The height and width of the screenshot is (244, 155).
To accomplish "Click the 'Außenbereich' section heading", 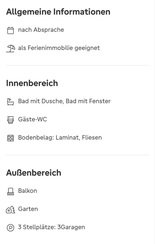I will (34, 173).
